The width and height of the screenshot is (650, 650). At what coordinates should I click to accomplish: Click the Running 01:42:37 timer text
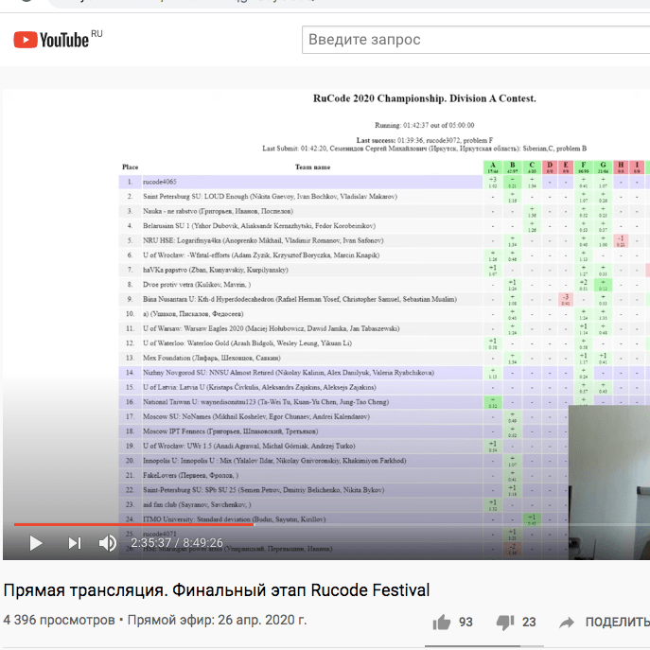424,125
